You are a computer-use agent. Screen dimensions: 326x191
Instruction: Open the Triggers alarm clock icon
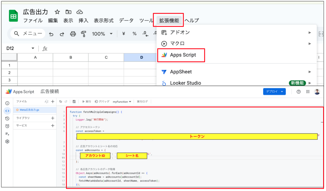pyautogui.click(x=7, y=126)
